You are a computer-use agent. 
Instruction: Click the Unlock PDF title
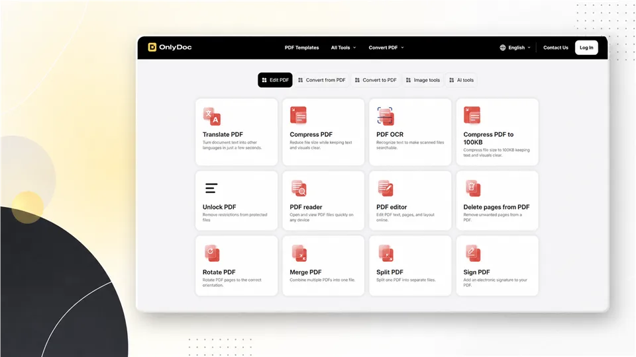pos(219,207)
